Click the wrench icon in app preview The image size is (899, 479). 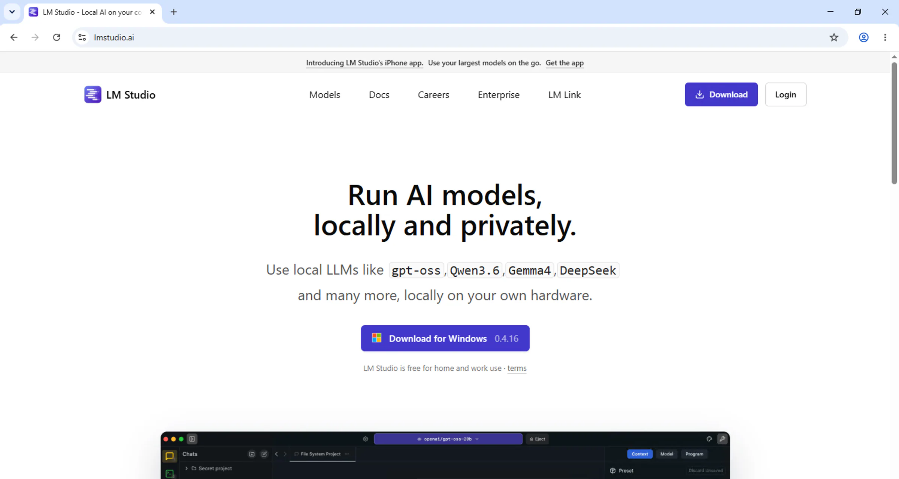pos(722,439)
